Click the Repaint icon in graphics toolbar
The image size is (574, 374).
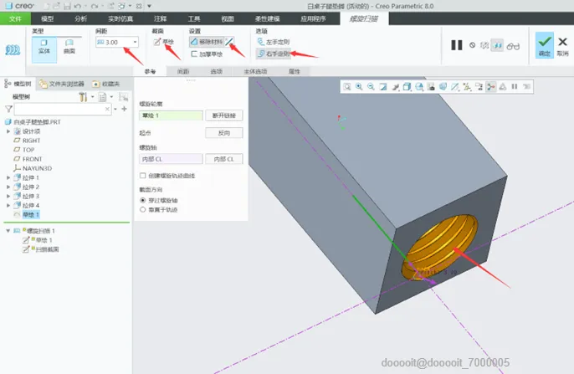pyautogui.click(x=383, y=87)
